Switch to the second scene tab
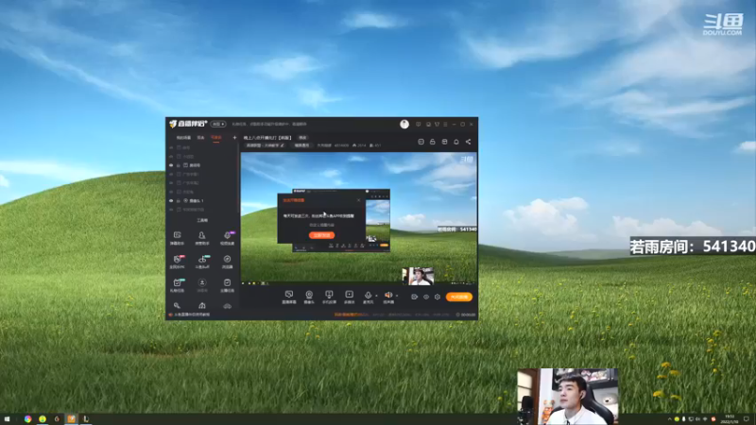This screenshot has height=425, width=756. click(x=200, y=138)
